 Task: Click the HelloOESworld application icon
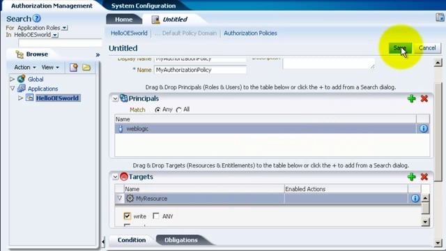point(29,98)
